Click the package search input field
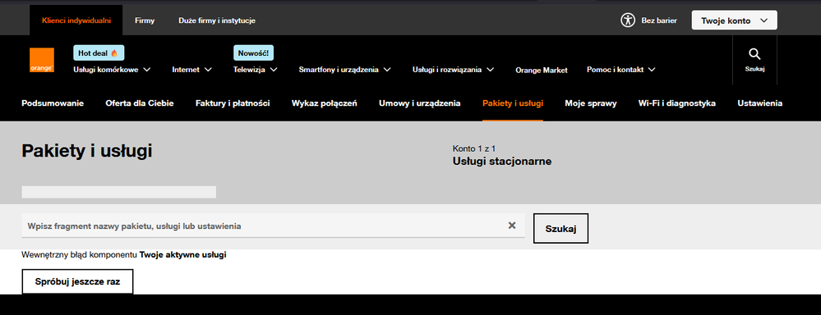The height and width of the screenshot is (315, 821). [x=273, y=226]
